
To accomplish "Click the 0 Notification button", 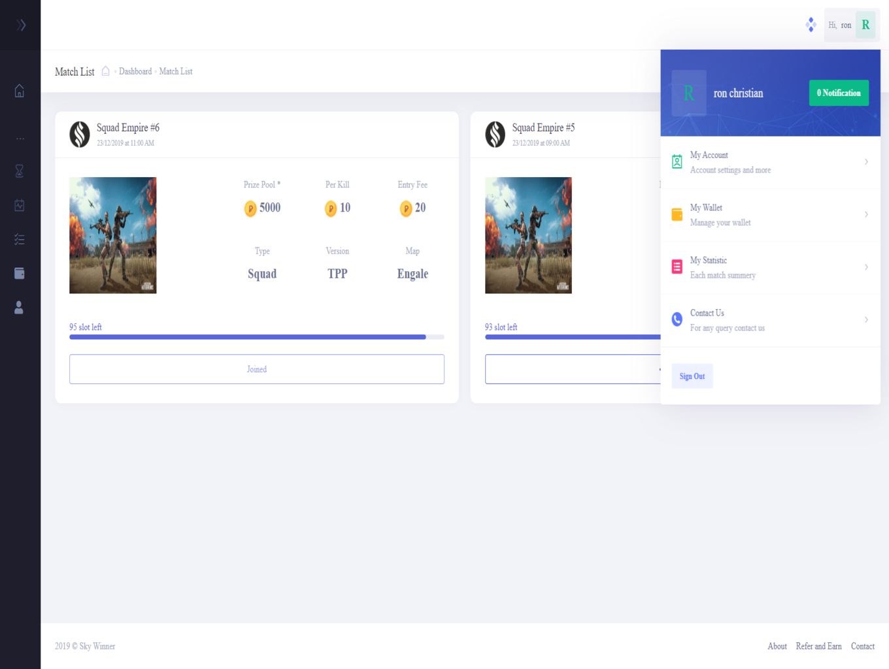I will [x=839, y=93].
